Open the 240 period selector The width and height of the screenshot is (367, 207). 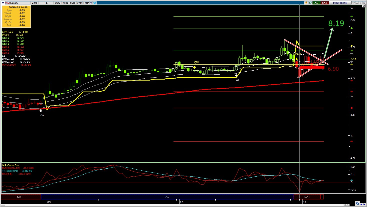pyautogui.click(x=34, y=3)
